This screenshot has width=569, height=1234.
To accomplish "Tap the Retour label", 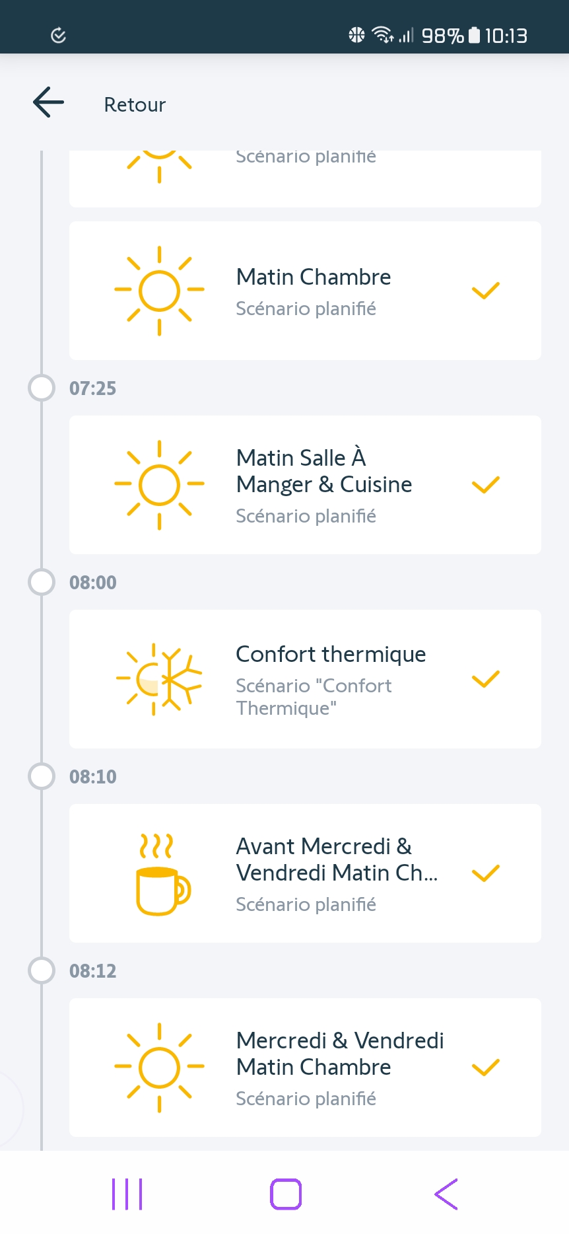I will pyautogui.click(x=135, y=104).
